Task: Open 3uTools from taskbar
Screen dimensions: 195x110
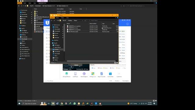Action: (96, 104)
